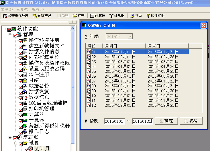
Task: Click the 复式账 yin-yang icon in tree
Action: click(x=19, y=137)
